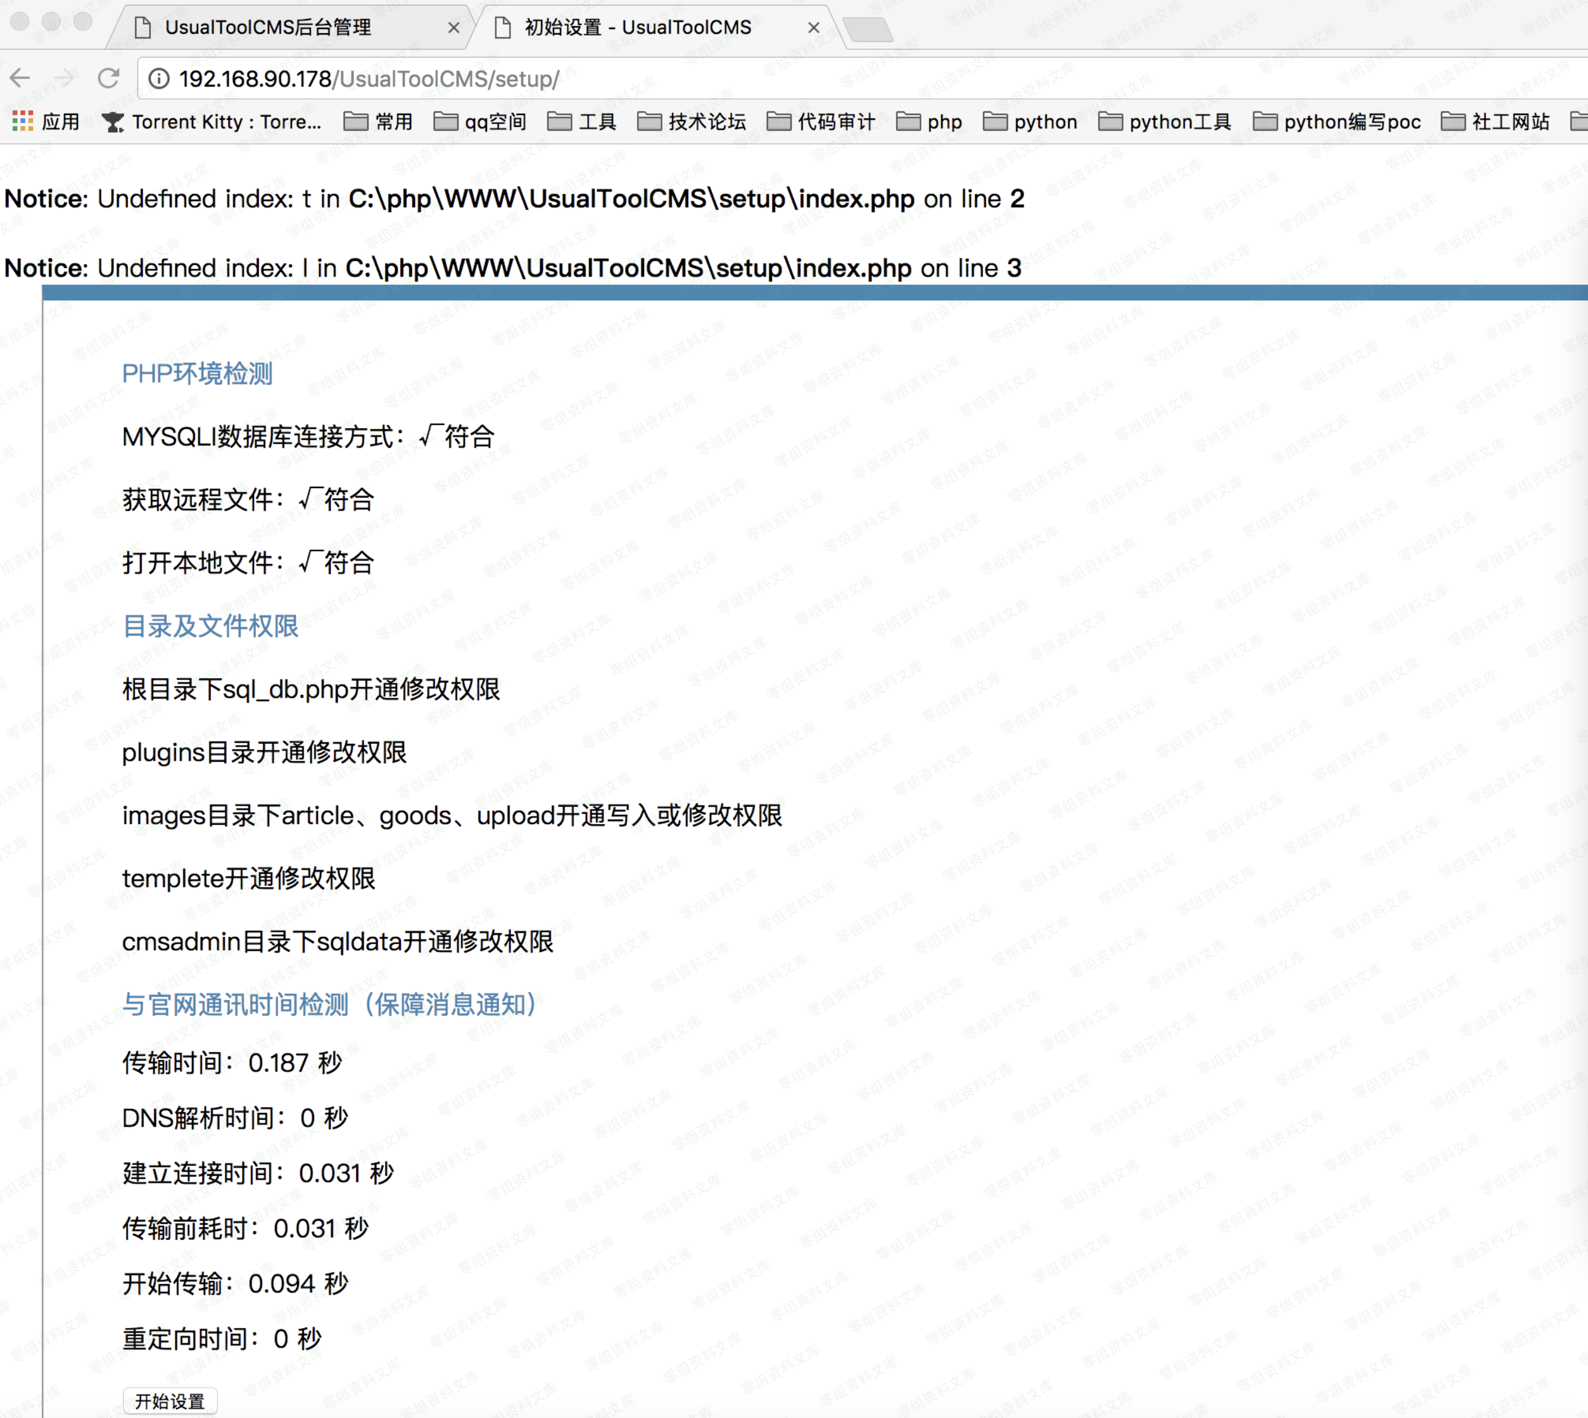Open the 社工网站 bookmarks folder
Viewport: 1588px width, 1418px height.
(x=1494, y=121)
